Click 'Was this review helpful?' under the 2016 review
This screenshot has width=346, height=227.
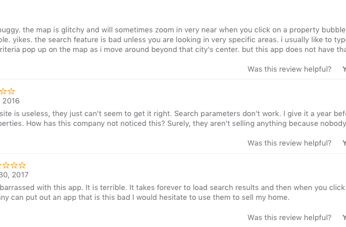289,143
